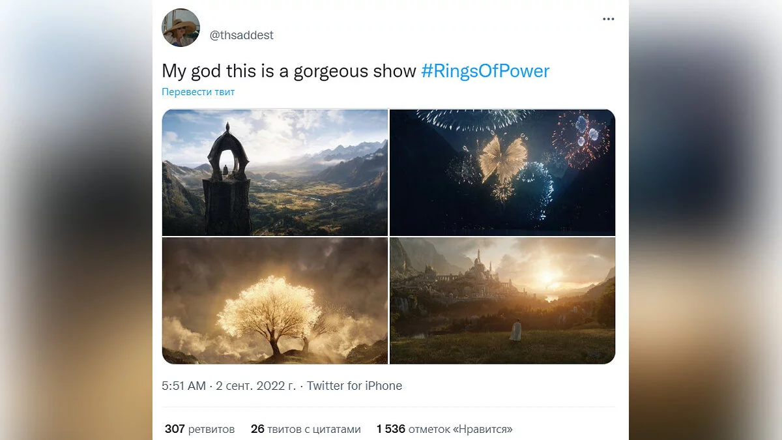Open the butterfly fireworks image
The width and height of the screenshot is (782, 440).
[502, 172]
